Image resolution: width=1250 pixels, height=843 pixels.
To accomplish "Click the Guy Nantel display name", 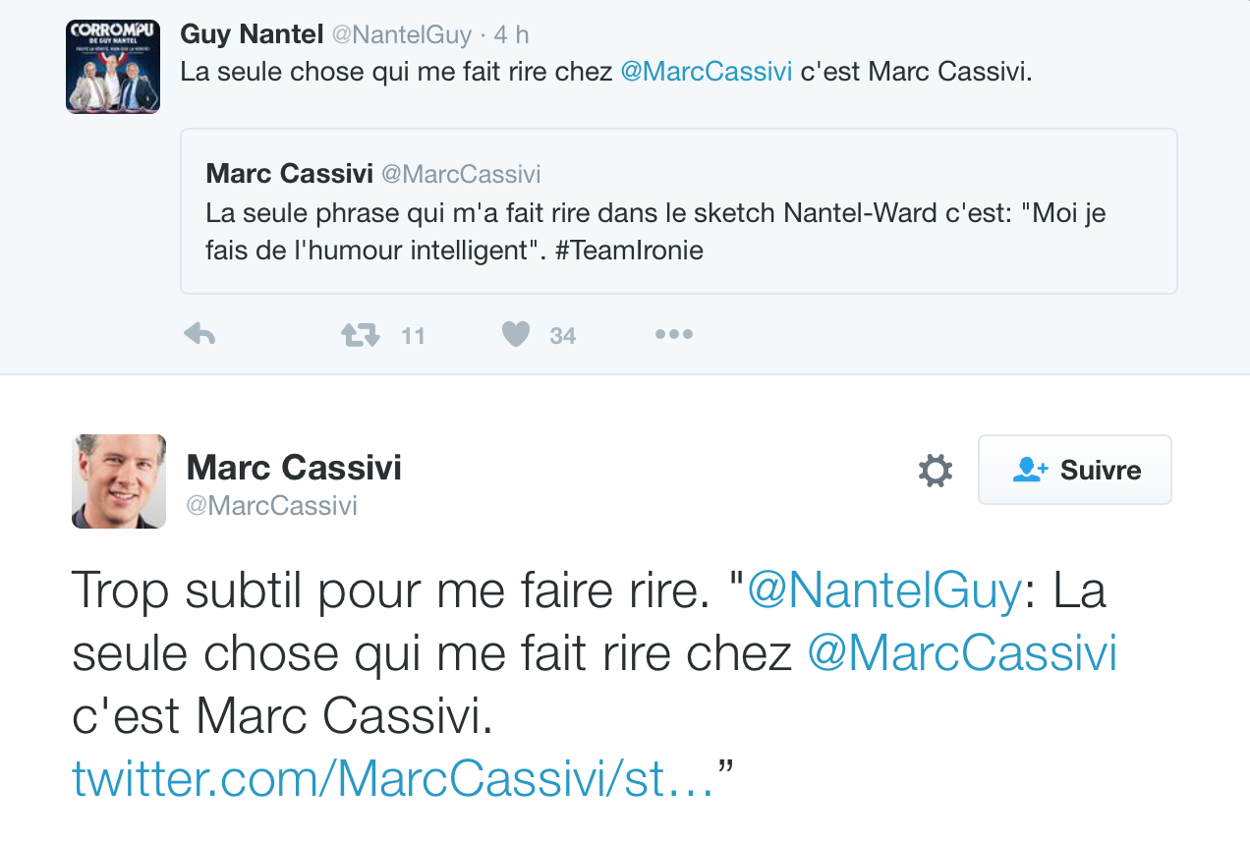I will tap(252, 34).
